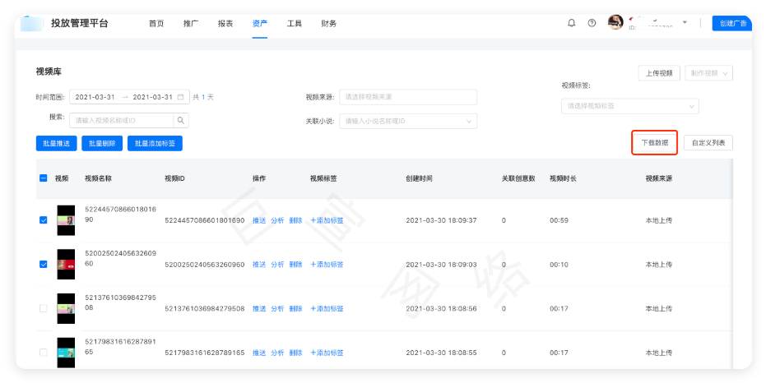Open the 制作视频 dropdown button
This screenshot has width=766, height=383.
(x=708, y=73)
